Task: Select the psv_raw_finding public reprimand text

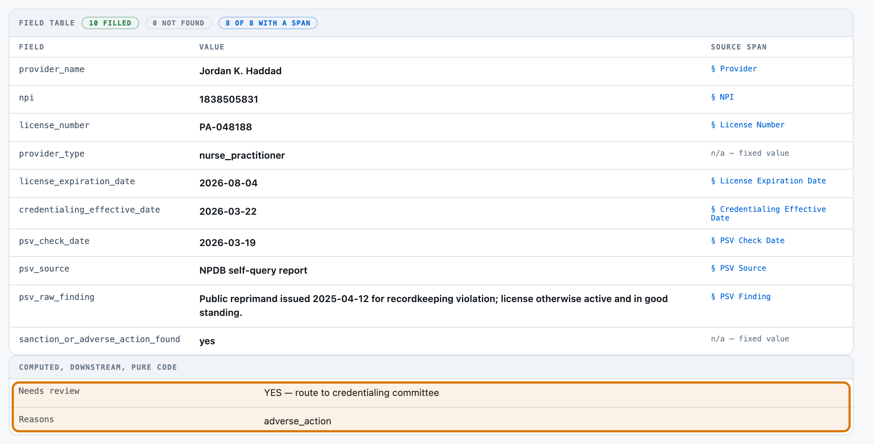Action: pos(433,306)
